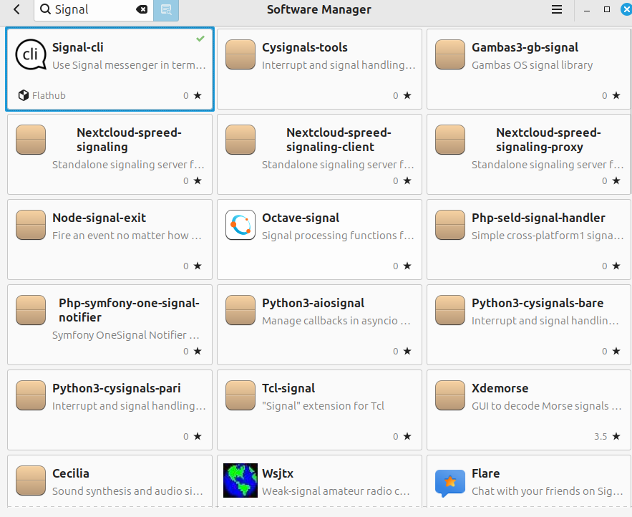
Task: Click the Signal-cli speech bubble icon
Action: click(31, 54)
